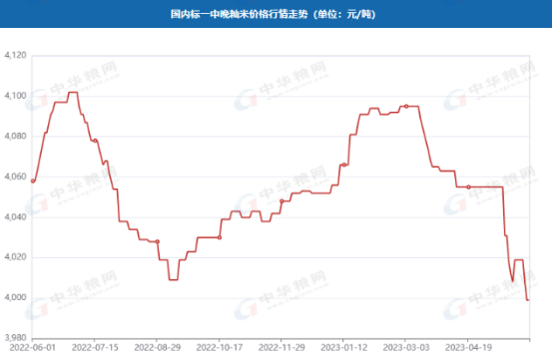Click the 3,980 y-axis label

(x=15, y=338)
